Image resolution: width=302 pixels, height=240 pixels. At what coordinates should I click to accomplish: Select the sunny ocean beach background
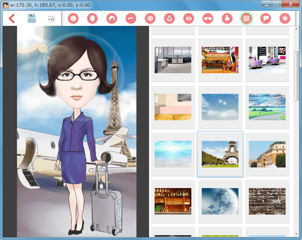tap(173, 154)
